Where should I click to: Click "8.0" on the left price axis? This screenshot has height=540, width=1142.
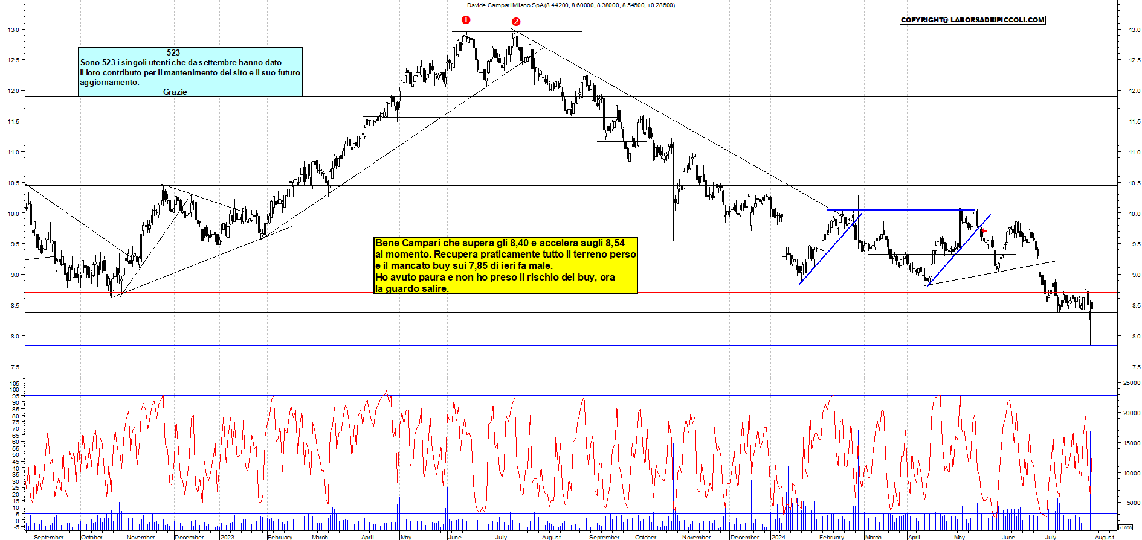tap(14, 336)
